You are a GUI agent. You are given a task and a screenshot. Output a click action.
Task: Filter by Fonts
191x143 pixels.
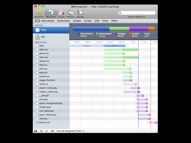coord(105,21)
